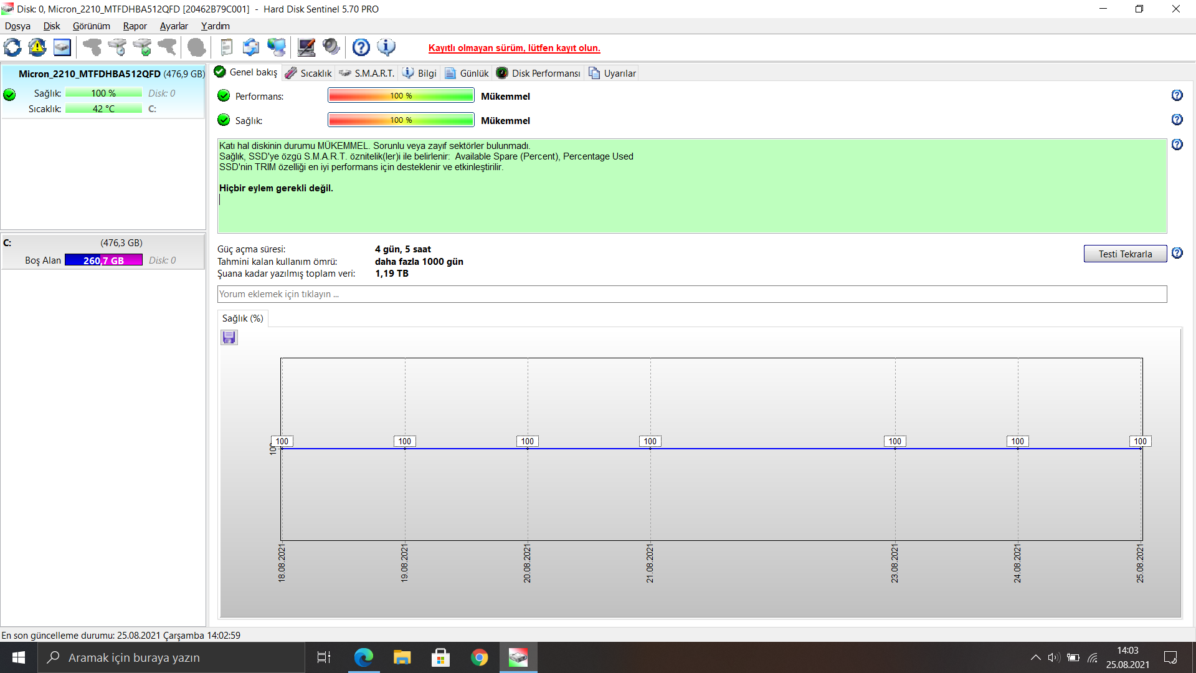The height and width of the screenshot is (673, 1196).
Task: Open the Rapor menu
Action: pyautogui.click(x=135, y=26)
